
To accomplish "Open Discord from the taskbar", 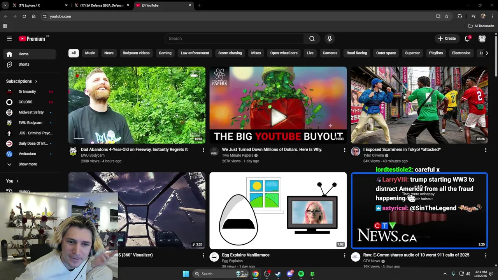I will click(x=289, y=274).
